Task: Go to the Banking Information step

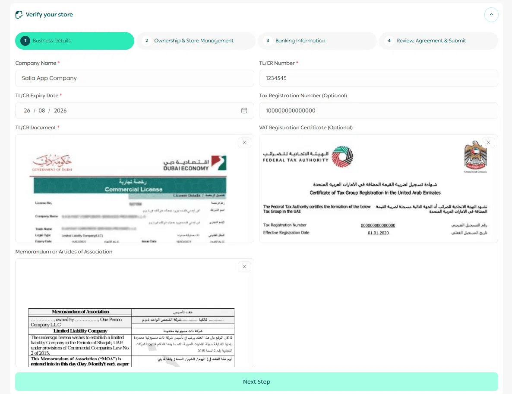Action: pyautogui.click(x=317, y=41)
